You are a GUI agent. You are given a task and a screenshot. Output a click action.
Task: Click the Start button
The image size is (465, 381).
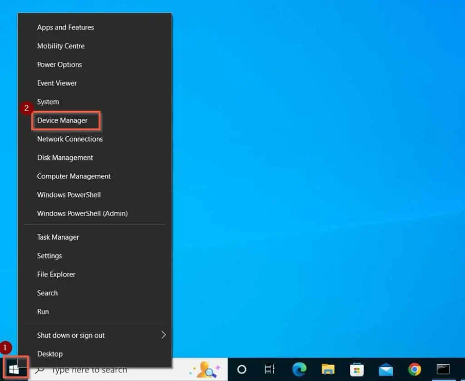(15, 369)
